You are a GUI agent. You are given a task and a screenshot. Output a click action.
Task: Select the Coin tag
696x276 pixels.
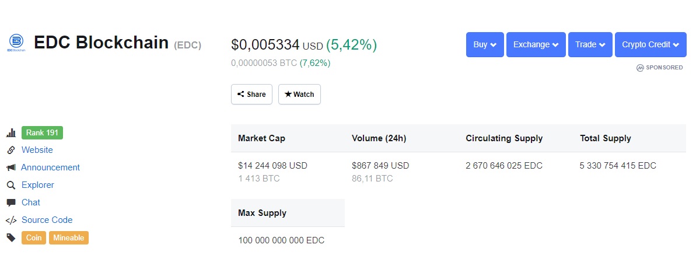click(34, 237)
